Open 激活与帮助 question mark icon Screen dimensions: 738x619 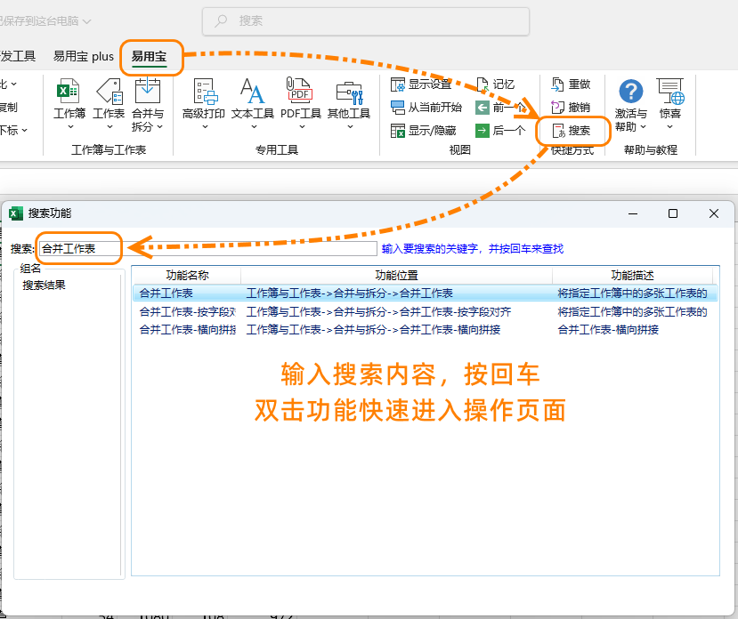630,91
